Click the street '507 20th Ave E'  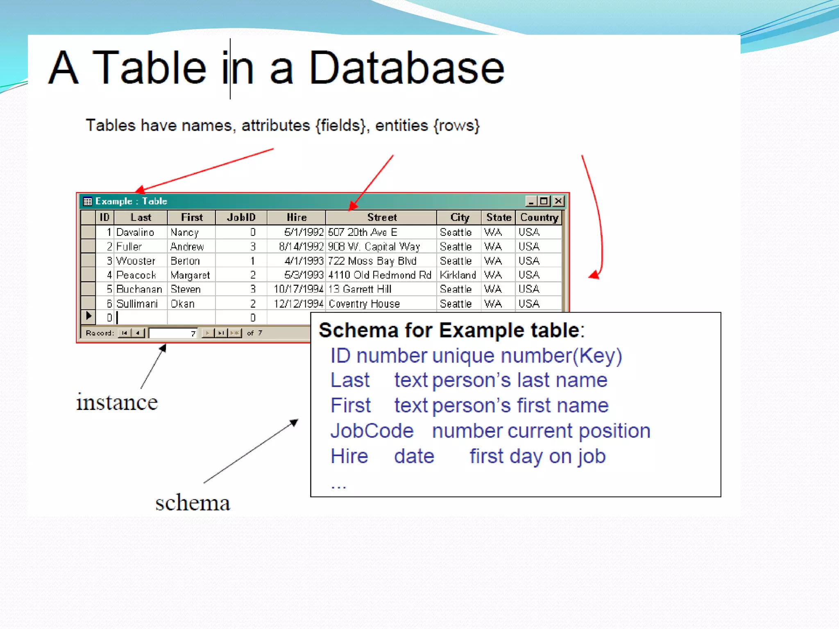tap(381, 232)
